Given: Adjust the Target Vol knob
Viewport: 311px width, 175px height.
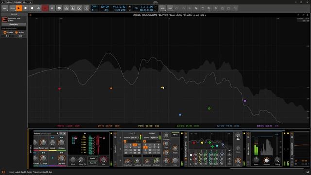Looking at the screenshot, I should tap(43, 143).
